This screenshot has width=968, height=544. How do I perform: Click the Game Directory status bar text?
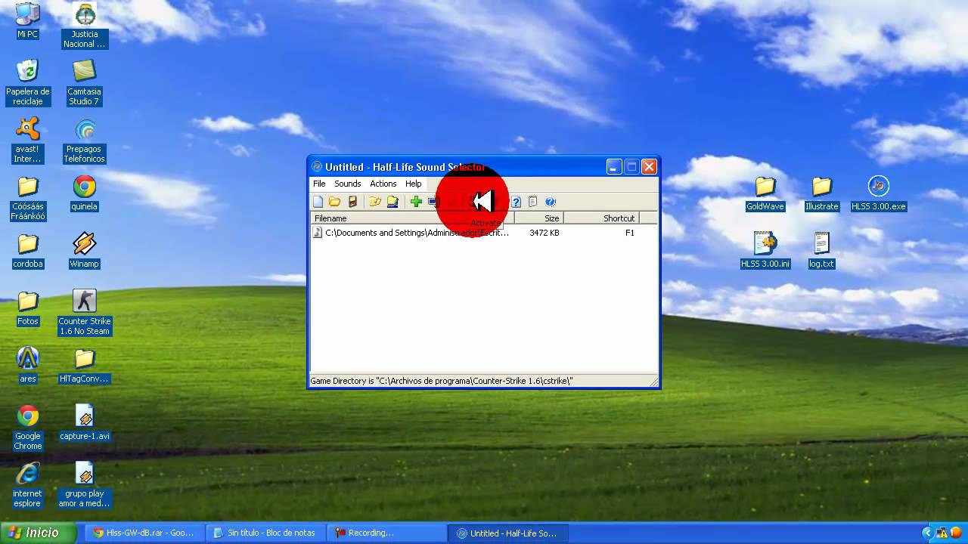click(442, 381)
